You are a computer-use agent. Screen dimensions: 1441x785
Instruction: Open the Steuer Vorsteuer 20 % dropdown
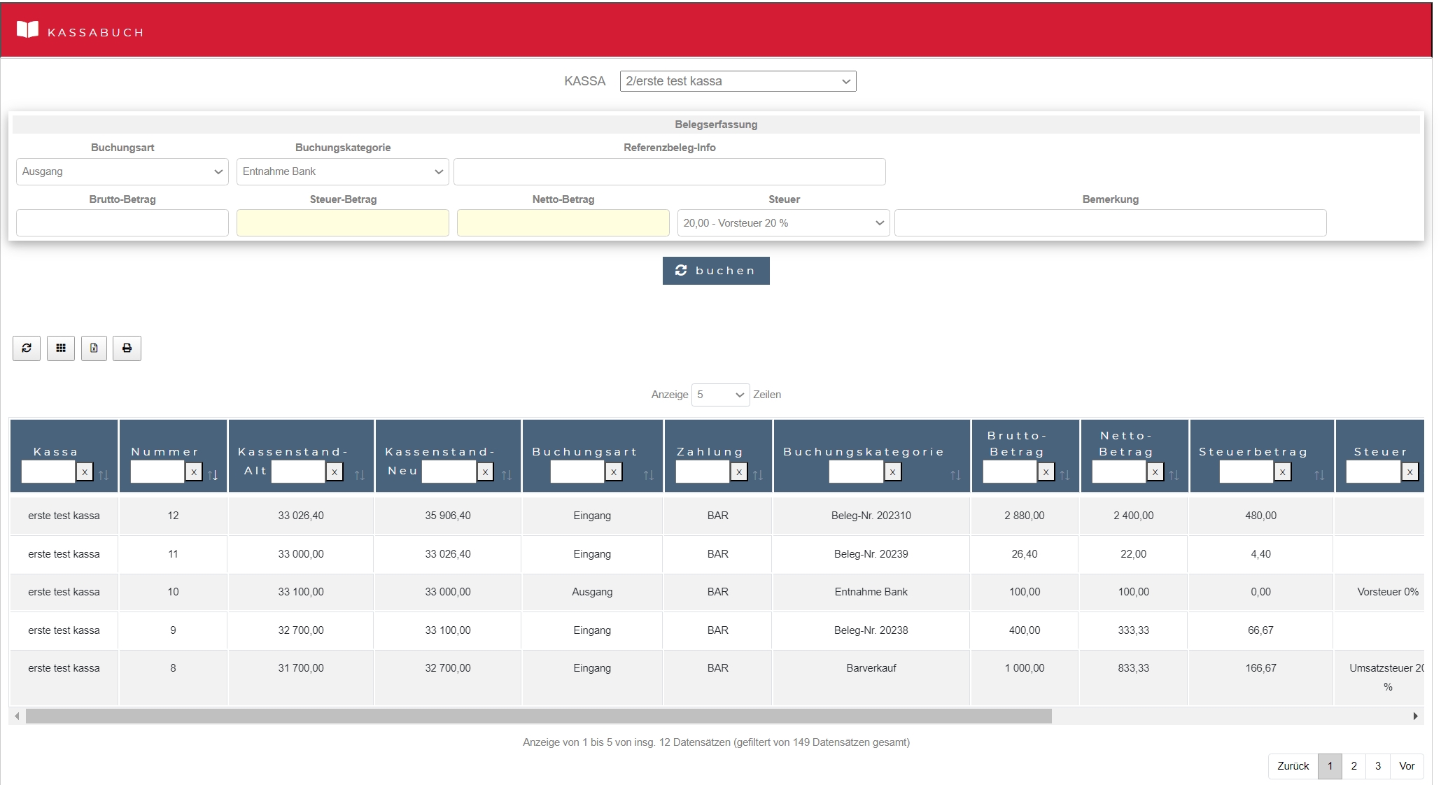coord(783,223)
